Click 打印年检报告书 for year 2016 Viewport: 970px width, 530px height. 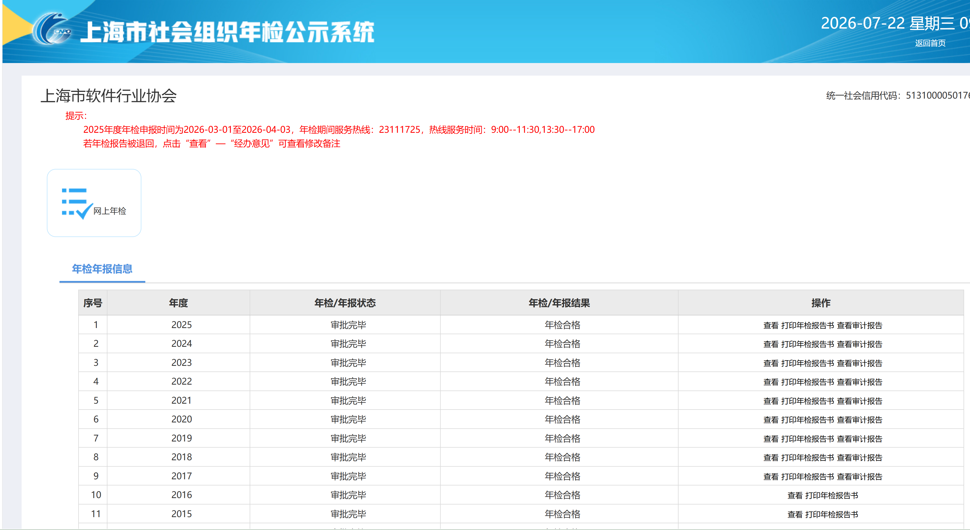coord(831,495)
